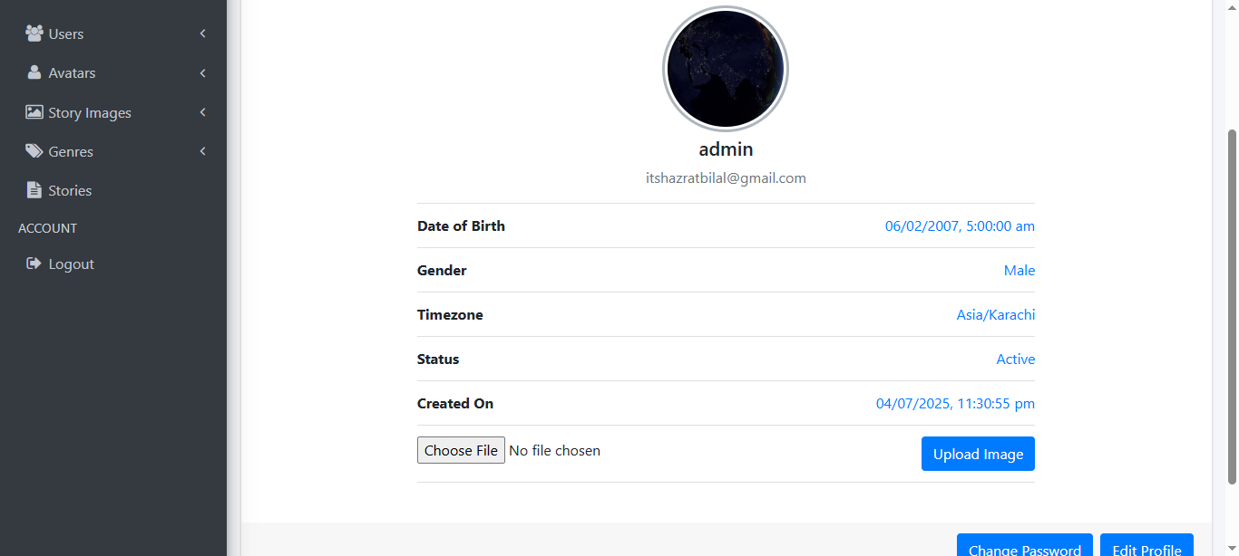Click the Edit Profile button

(x=1146, y=547)
